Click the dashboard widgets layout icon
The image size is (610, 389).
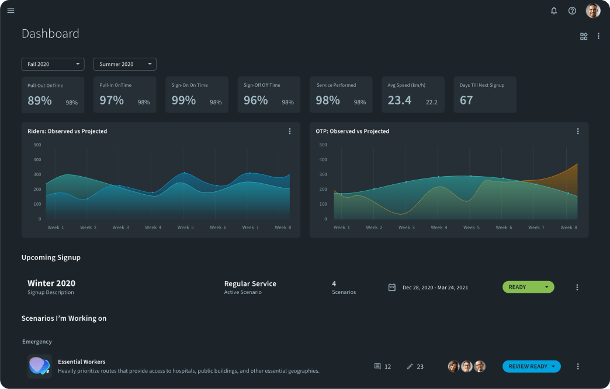(x=583, y=36)
